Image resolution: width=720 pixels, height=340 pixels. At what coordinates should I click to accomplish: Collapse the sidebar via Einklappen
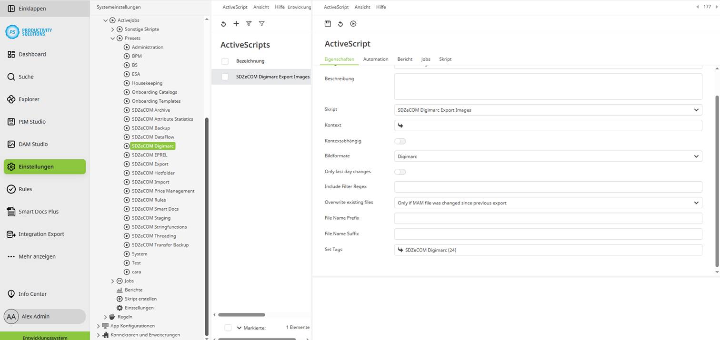(x=32, y=8)
